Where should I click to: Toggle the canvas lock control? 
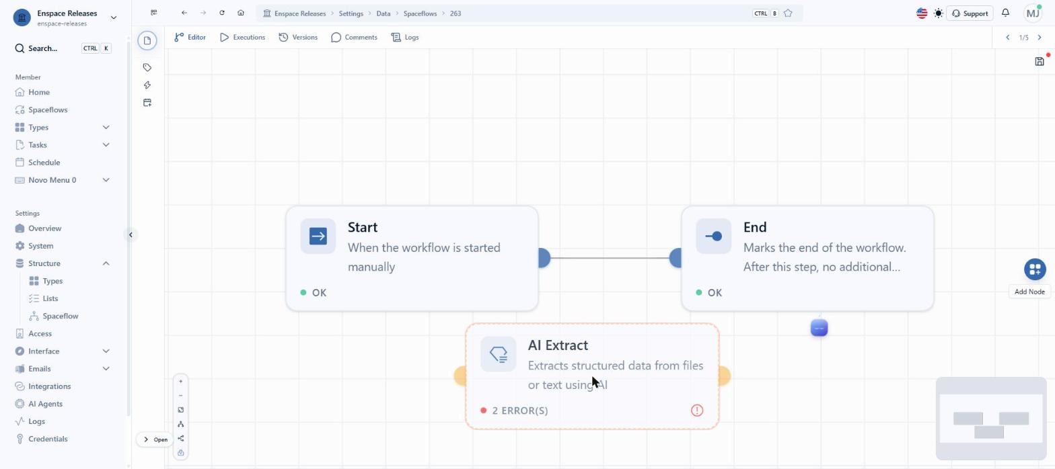tap(180, 453)
